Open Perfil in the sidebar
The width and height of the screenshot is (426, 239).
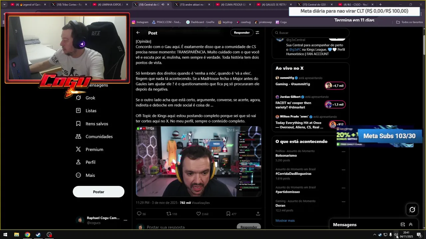click(86, 162)
